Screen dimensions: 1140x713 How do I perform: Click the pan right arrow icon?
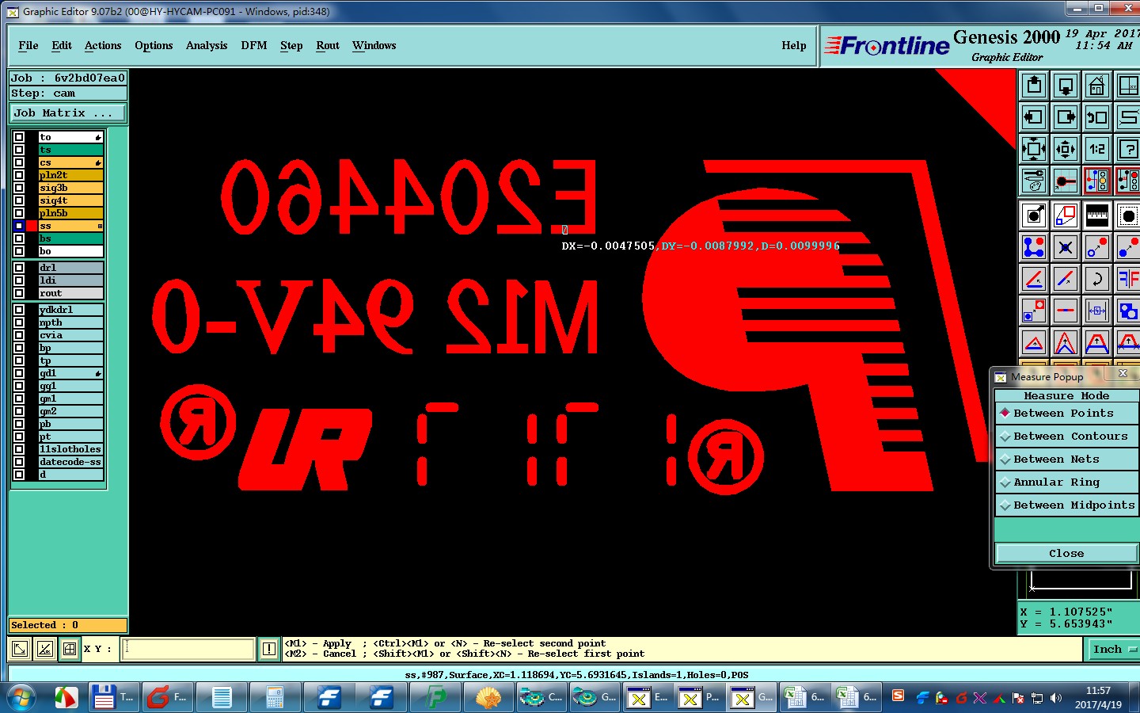coord(1066,117)
